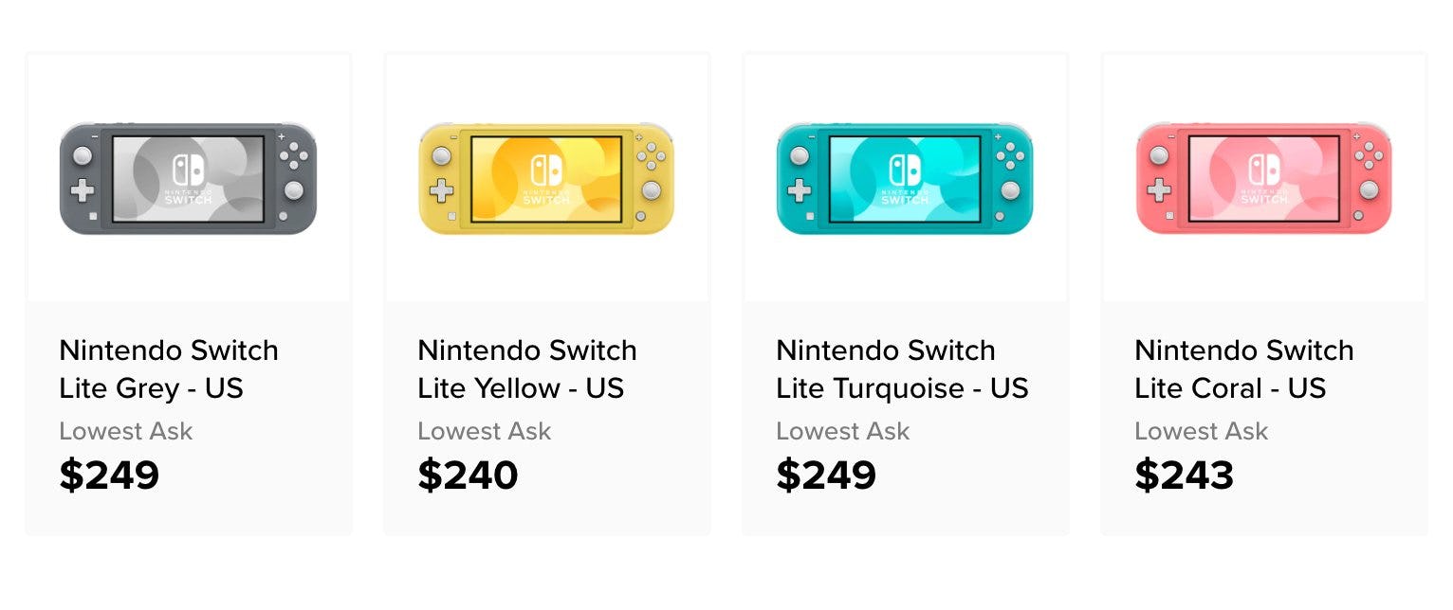The height and width of the screenshot is (610, 1453).
Task: Click the D-pad on the turquoise console
Action: (x=800, y=190)
